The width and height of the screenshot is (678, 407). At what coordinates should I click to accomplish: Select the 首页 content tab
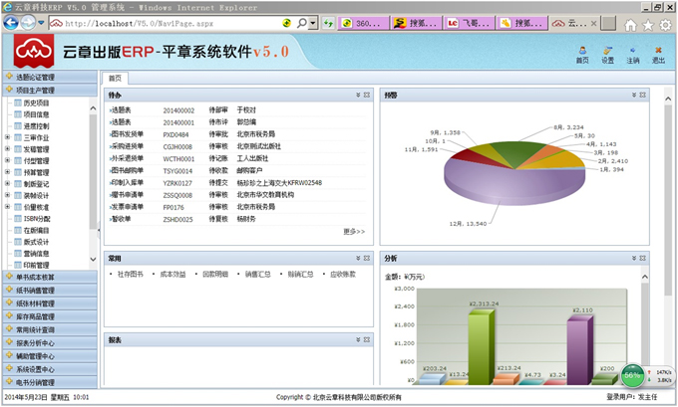click(115, 79)
